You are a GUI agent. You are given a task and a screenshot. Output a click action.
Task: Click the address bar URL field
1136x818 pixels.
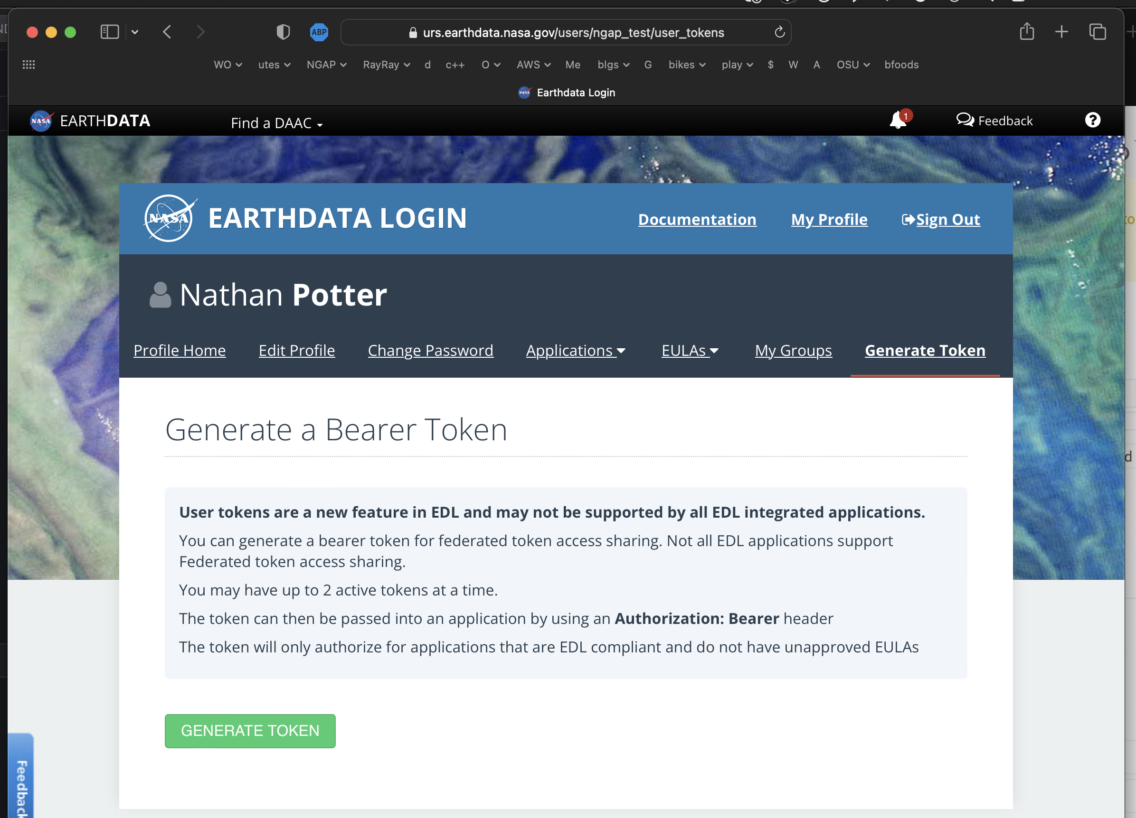(x=566, y=32)
